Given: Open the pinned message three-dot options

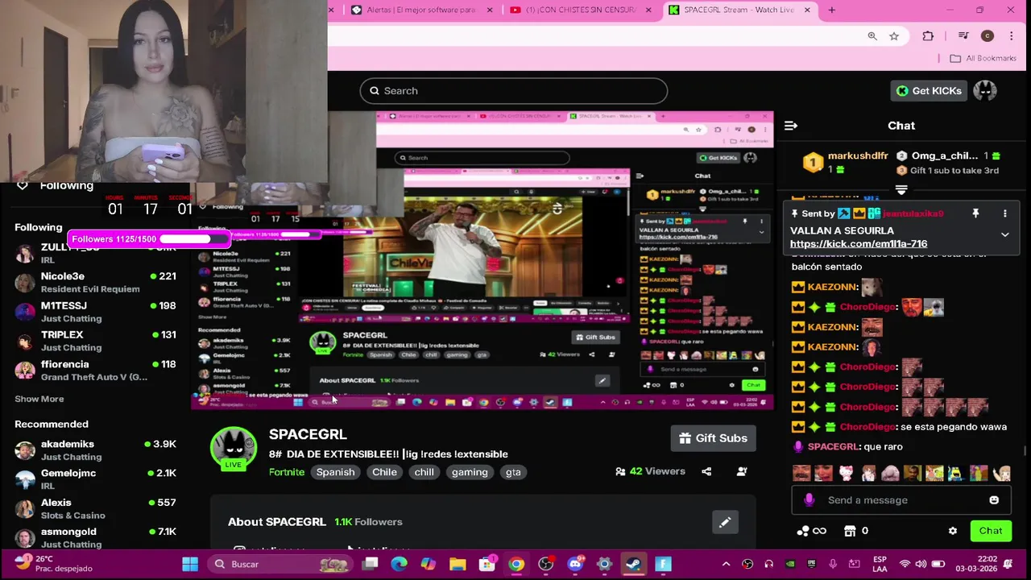Looking at the screenshot, I should (x=1004, y=213).
